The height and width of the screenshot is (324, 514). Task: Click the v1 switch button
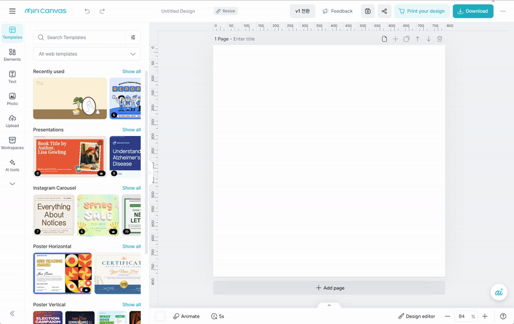pos(302,11)
